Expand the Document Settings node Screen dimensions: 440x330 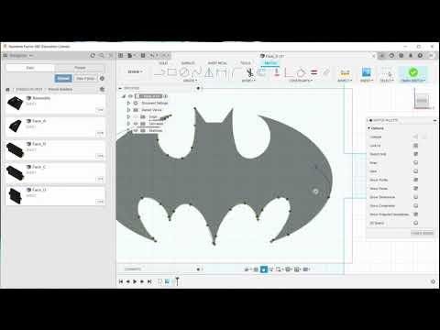coord(128,103)
